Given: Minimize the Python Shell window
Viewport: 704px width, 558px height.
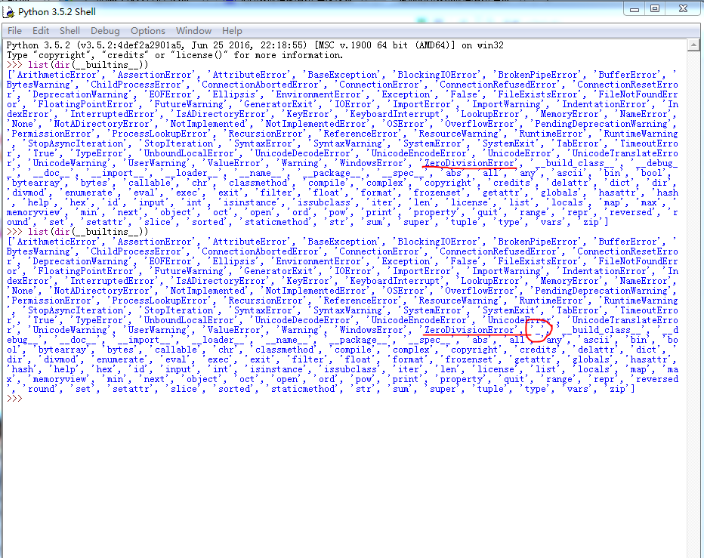Looking at the screenshot, I should 634,8.
